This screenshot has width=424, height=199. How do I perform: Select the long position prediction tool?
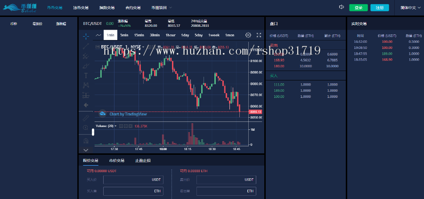[86, 95]
